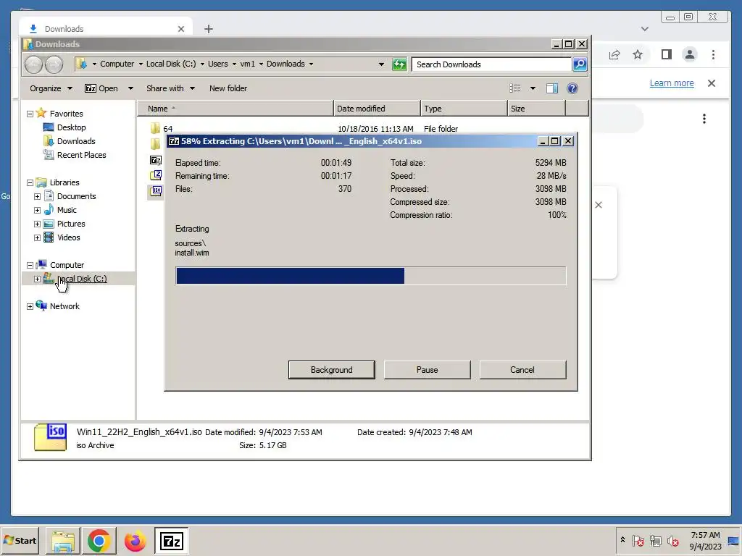Screen dimensions: 742x556
Task: Refresh the Downloads folder view
Action: point(399,64)
